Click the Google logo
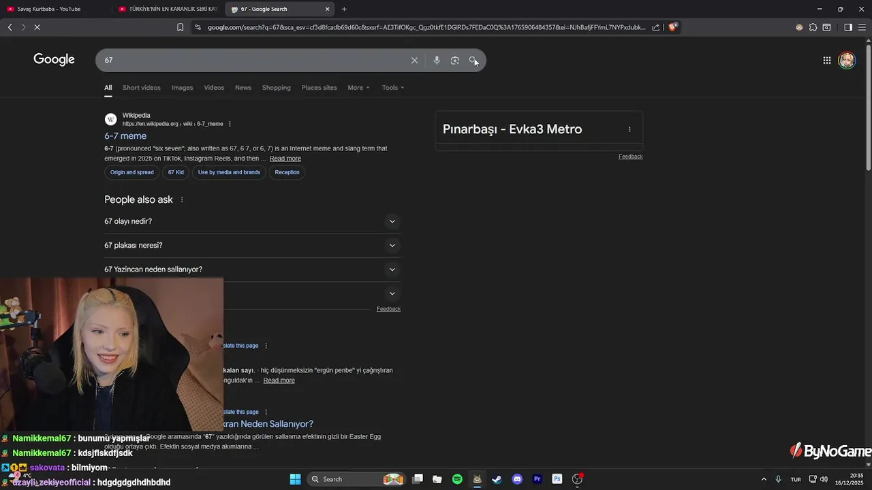Viewport: 872px width, 490px height. tap(54, 60)
